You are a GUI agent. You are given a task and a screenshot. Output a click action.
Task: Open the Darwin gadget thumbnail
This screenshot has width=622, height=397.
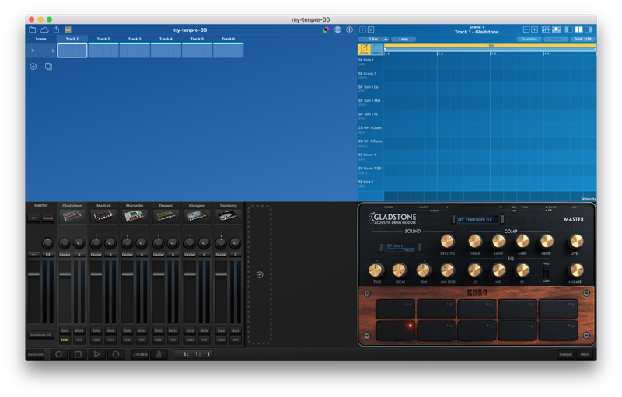click(166, 216)
